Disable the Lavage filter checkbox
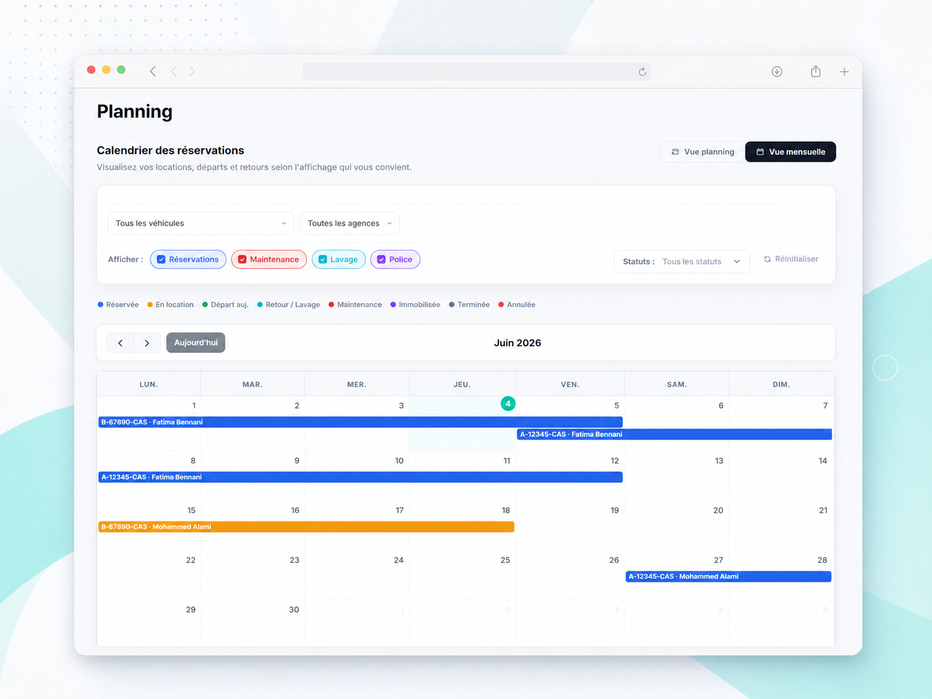 pos(322,259)
